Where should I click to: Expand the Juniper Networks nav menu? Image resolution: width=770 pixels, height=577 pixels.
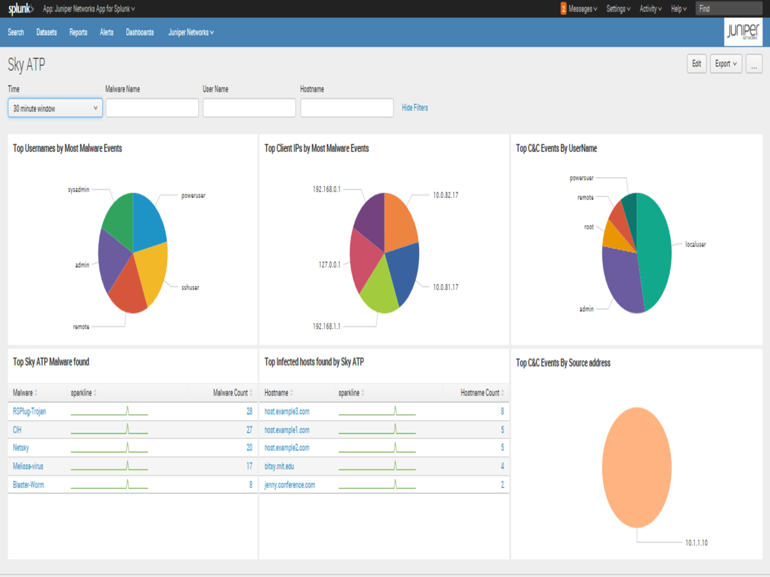(x=191, y=32)
